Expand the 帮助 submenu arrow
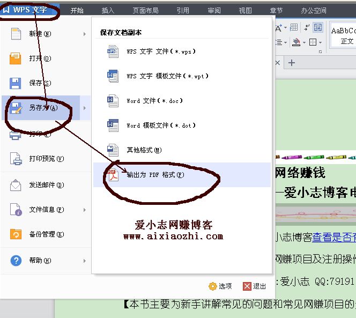 85,261
